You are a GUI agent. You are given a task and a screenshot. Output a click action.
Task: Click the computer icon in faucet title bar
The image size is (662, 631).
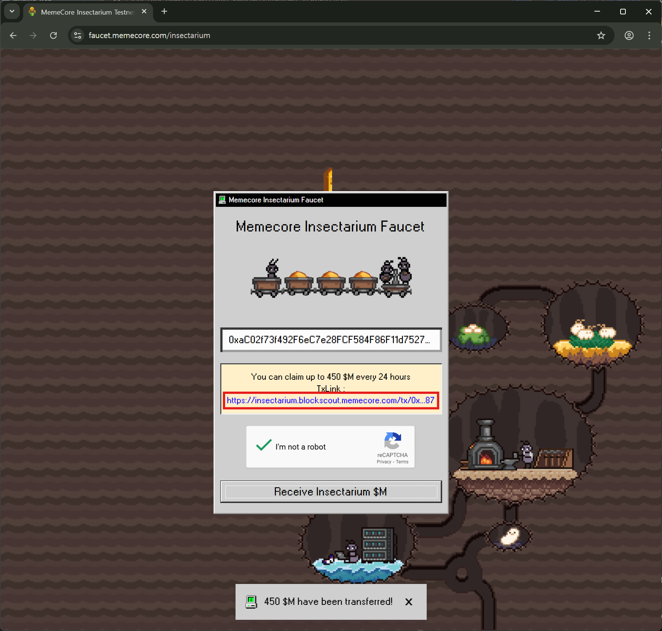click(222, 200)
